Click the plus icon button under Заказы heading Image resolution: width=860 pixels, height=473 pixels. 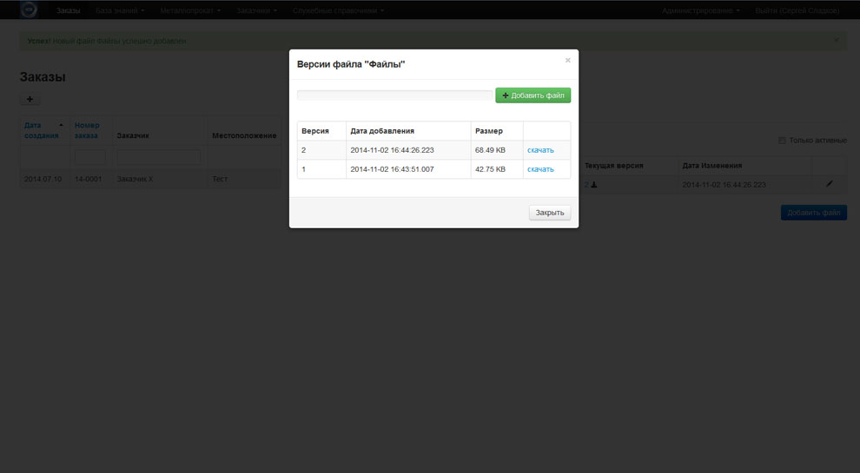click(30, 100)
